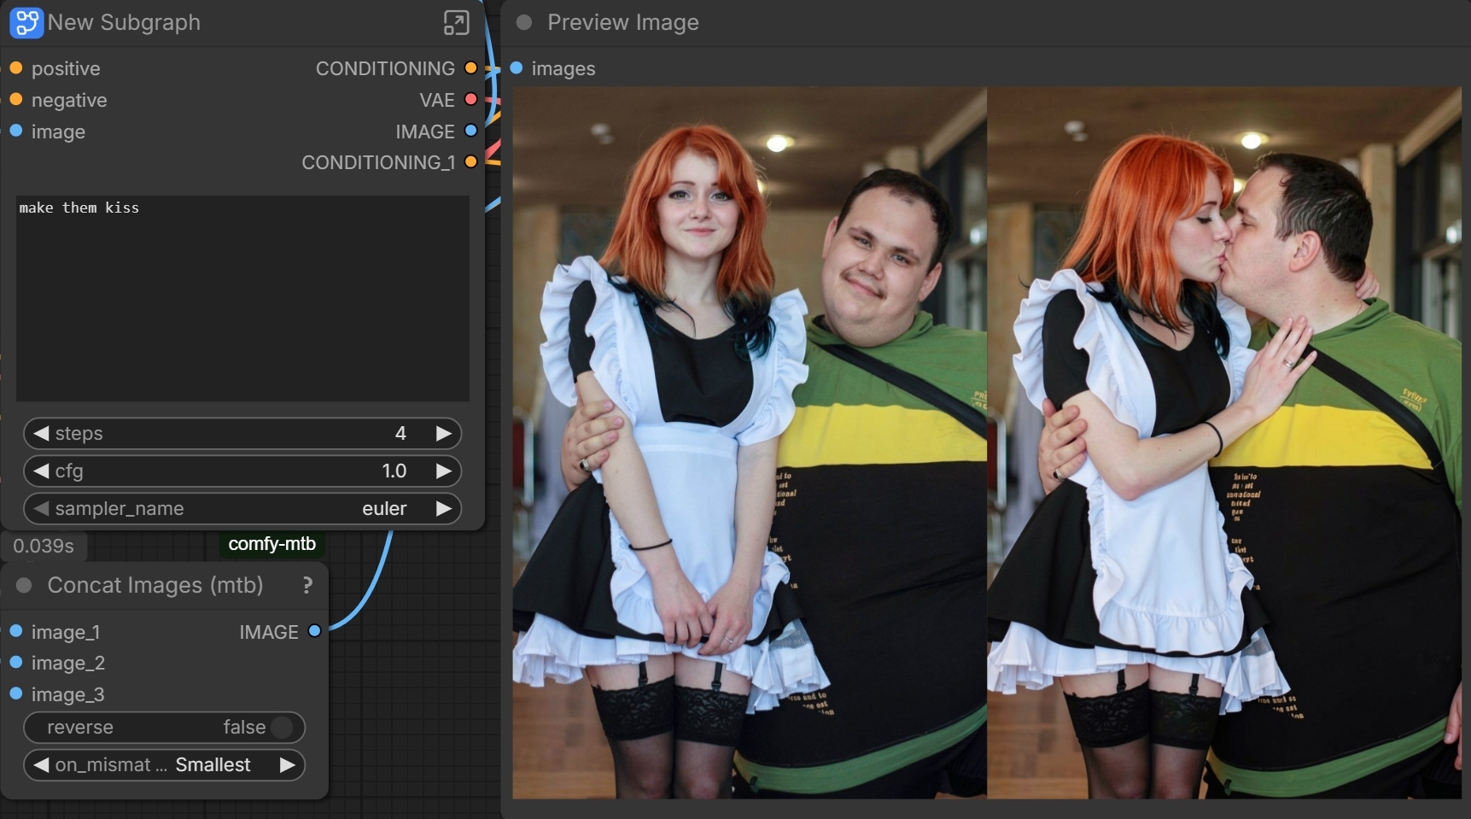1471x819 pixels.
Task: Click the 0.039s execution time badge
Action: point(44,546)
